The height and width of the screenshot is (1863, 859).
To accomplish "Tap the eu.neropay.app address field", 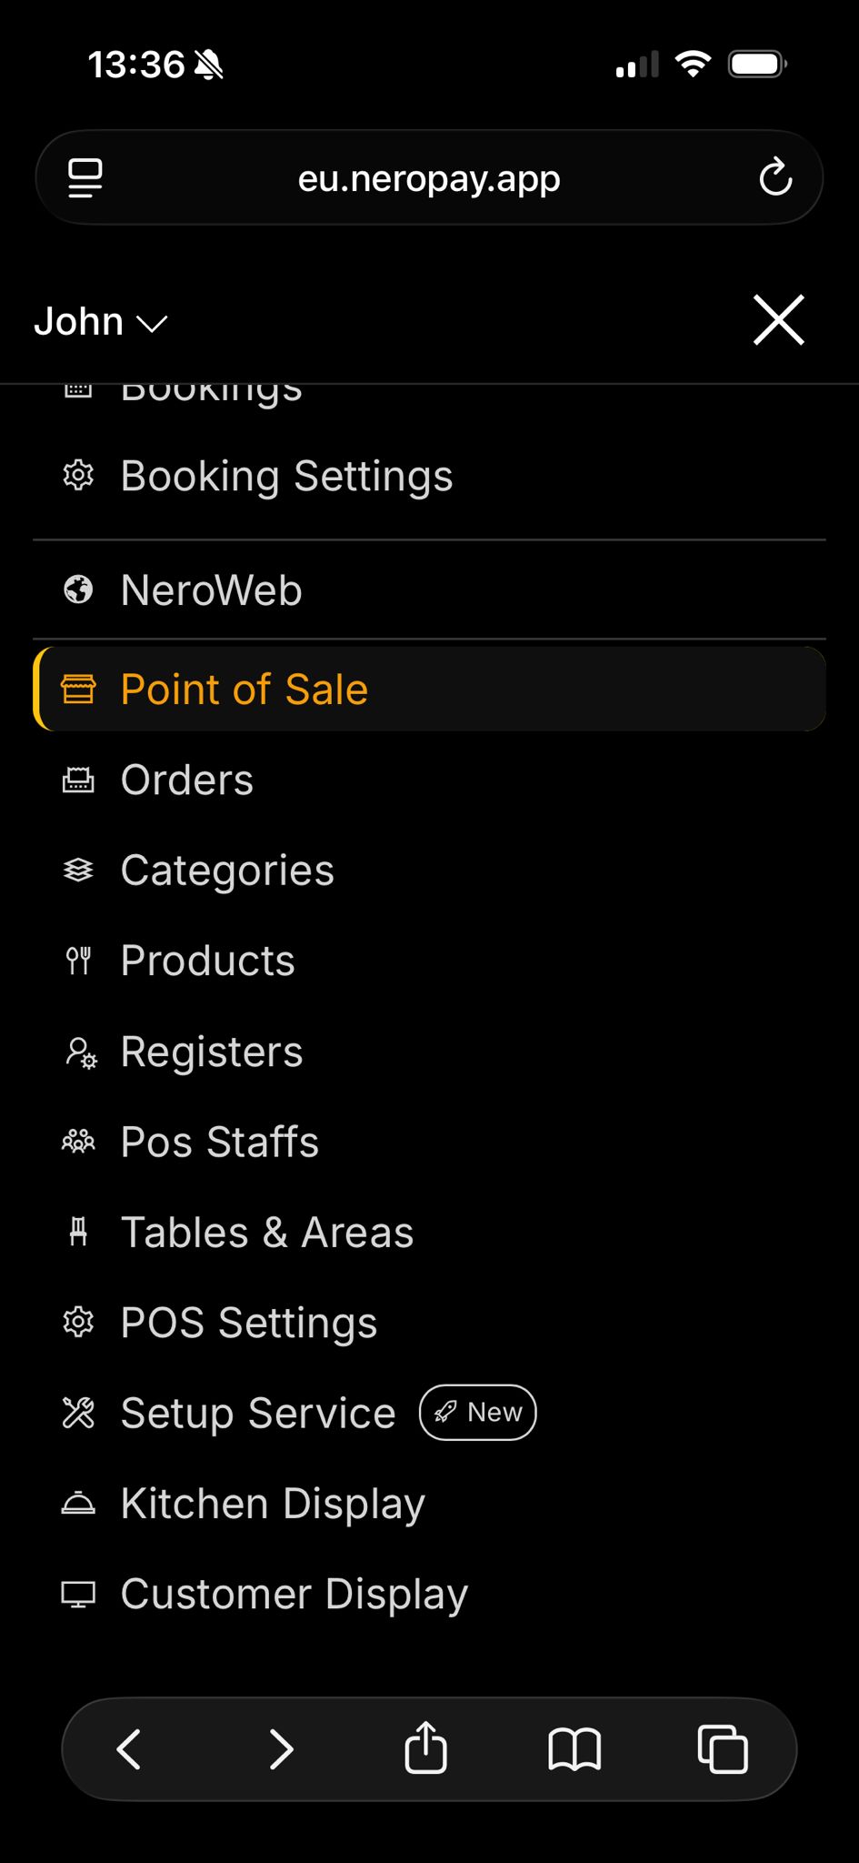I will 429,178.
